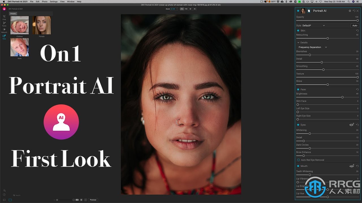Image resolution: width=362 pixels, height=203 pixels.
Task: Open the Frequency Separation dropdown
Action: tap(313, 47)
